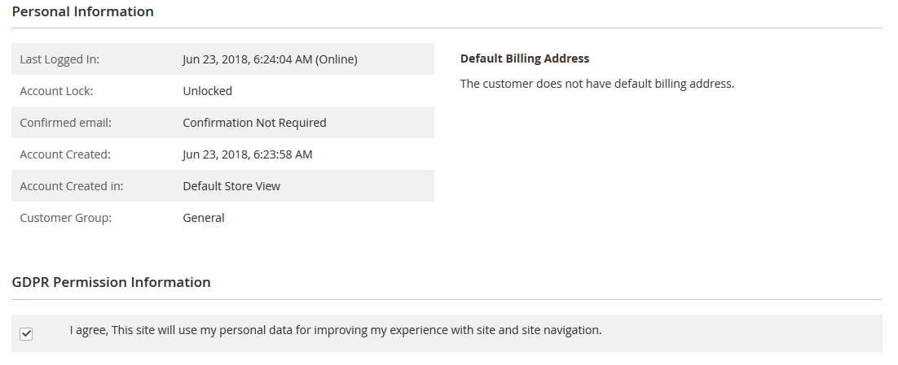Click the Personal Information section heading

82,12
